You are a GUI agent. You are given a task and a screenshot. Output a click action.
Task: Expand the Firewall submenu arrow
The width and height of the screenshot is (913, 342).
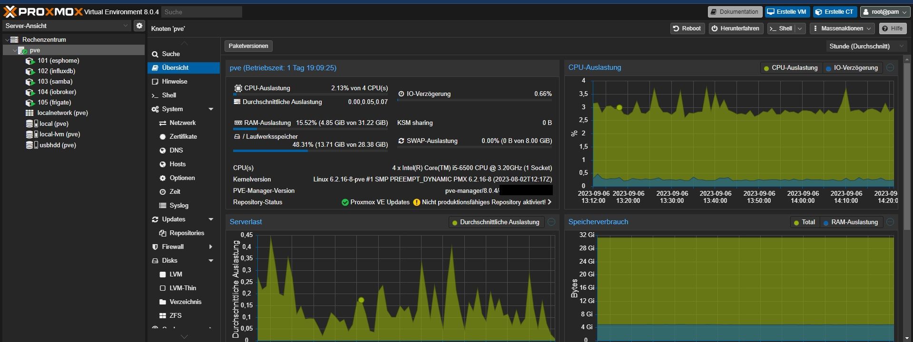211,247
